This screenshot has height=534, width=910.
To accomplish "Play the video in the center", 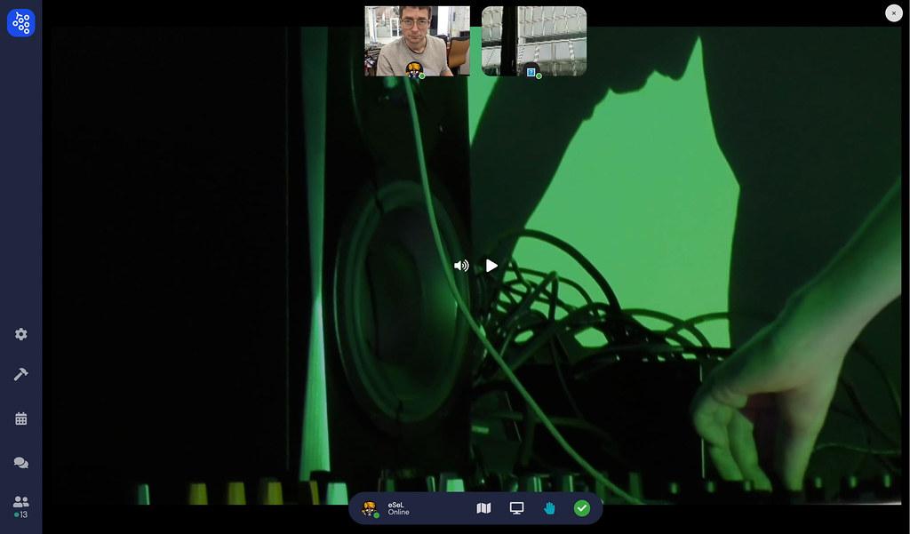I will point(491,266).
